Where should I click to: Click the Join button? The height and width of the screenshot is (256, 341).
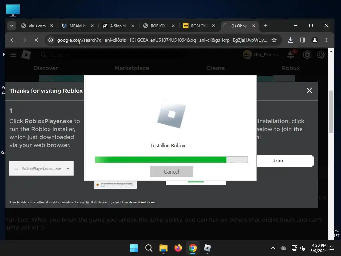point(285,161)
